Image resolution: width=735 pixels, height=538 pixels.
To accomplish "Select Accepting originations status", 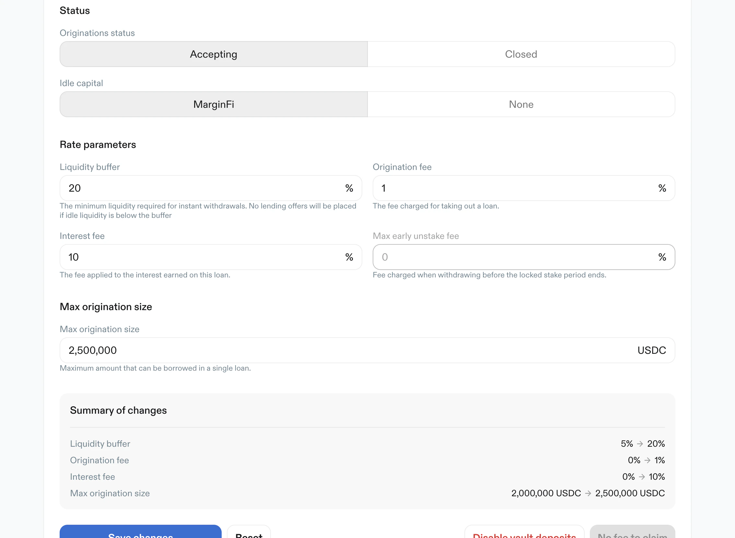I will [x=214, y=54].
